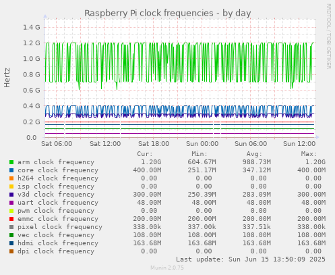Click the pixel average value 337.51k
The width and height of the screenshot is (335, 275).
(256, 227)
